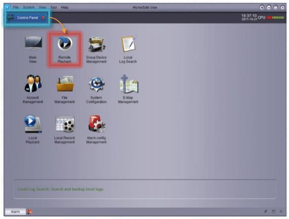The height and width of the screenshot is (219, 289).
Task: Open Local Playback
Action: pyautogui.click(x=33, y=124)
